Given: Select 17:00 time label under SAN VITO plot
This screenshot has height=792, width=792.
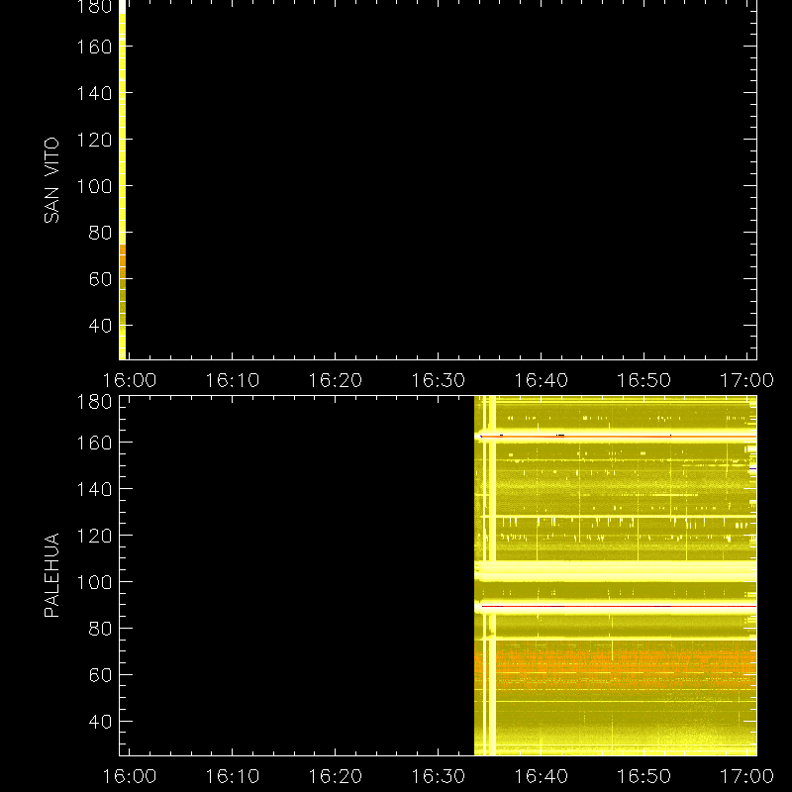Looking at the screenshot, I should [x=746, y=380].
